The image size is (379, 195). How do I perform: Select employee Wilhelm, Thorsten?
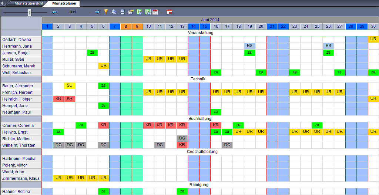[x=21, y=145]
